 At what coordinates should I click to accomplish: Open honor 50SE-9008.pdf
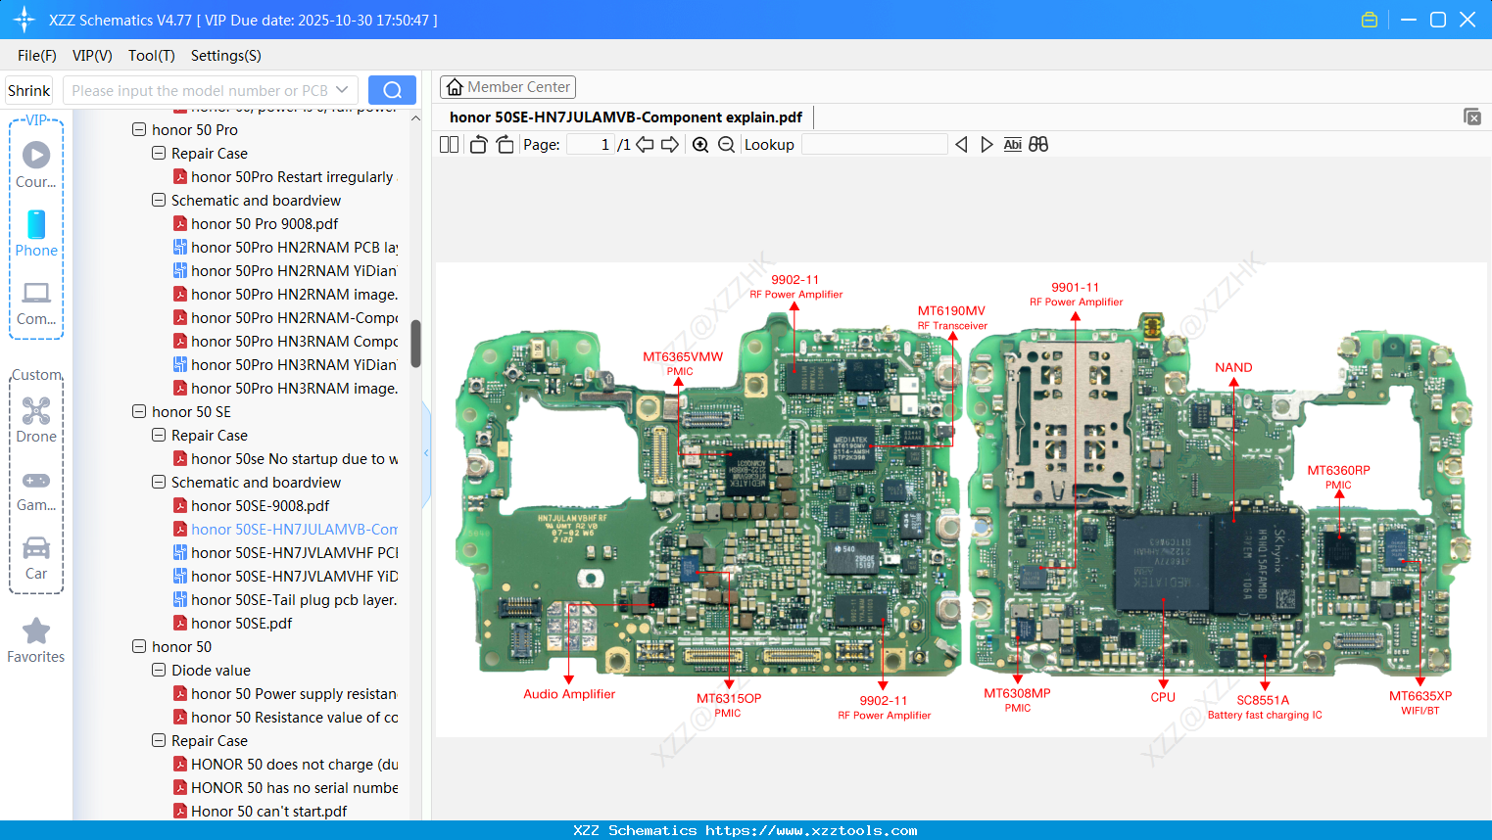point(252,506)
